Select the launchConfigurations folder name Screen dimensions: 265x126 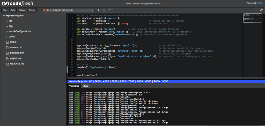tap(20, 31)
